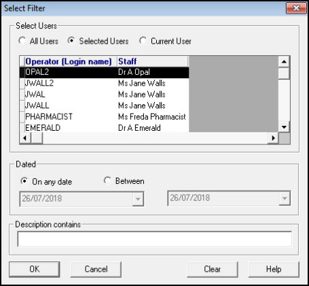Click the user list scroll down arrow

(x=284, y=127)
